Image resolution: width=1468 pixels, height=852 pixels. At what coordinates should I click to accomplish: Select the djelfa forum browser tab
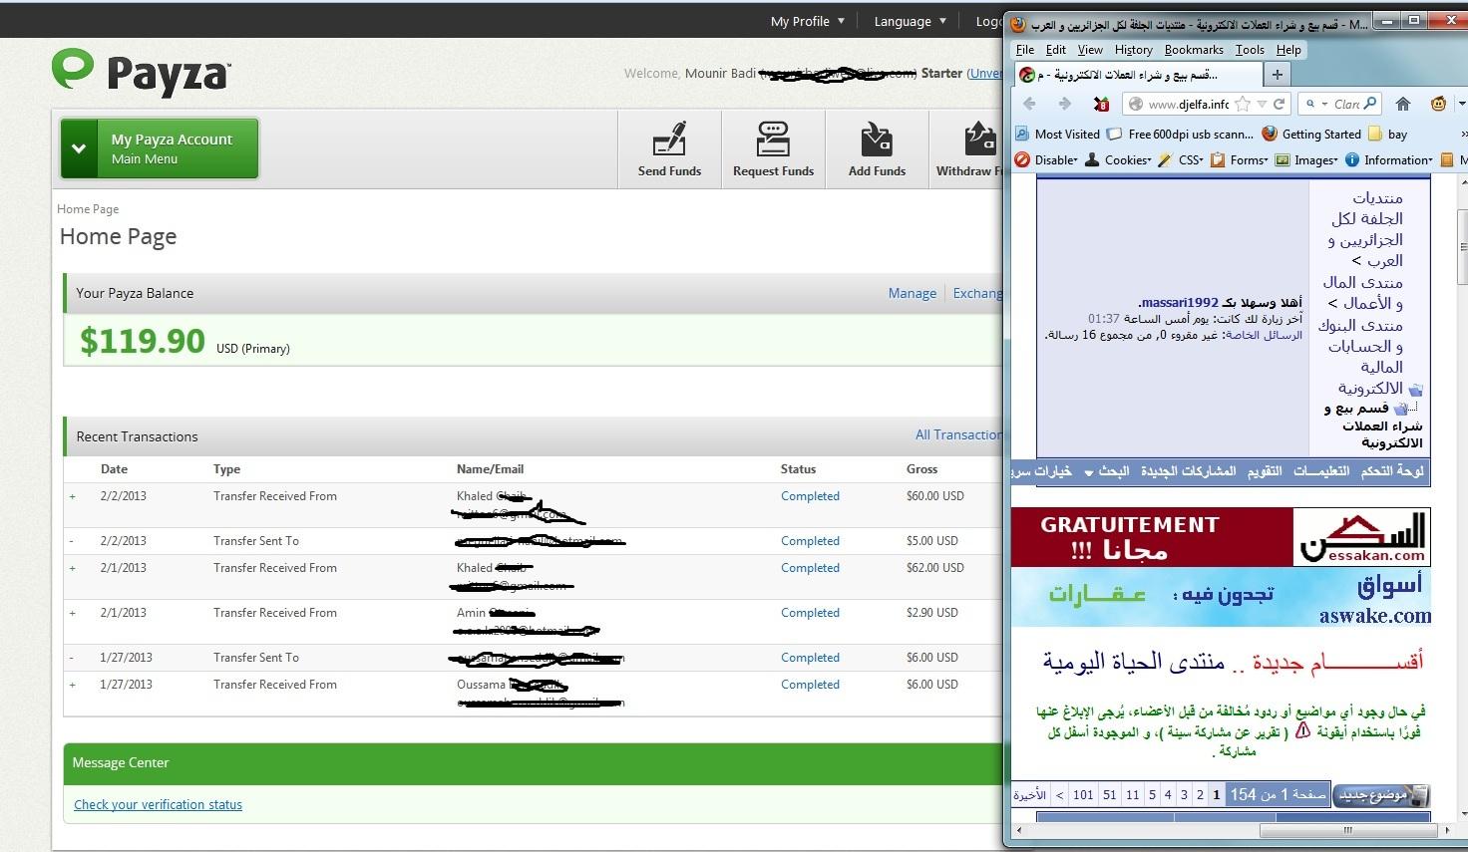click(1136, 75)
